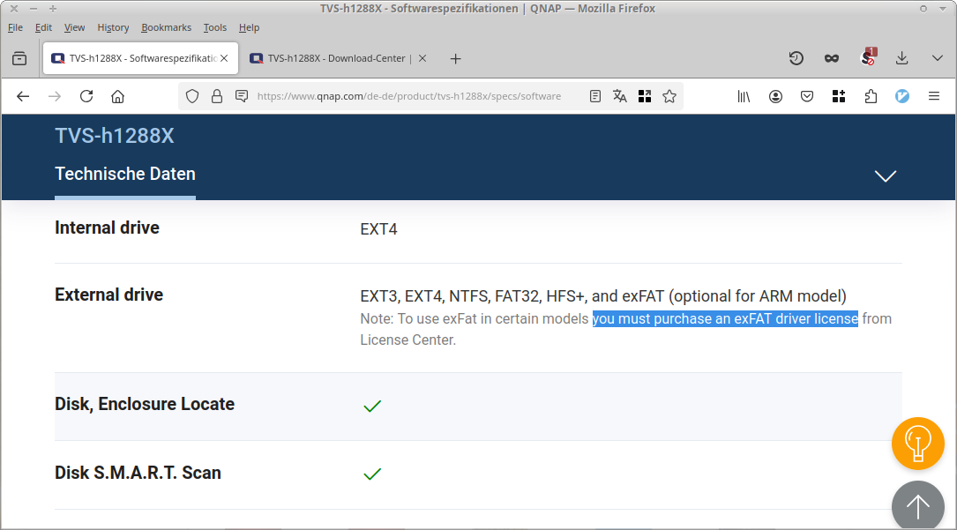The width and height of the screenshot is (957, 530).
Task: Open a new tab with the plus button
Action: tap(455, 58)
